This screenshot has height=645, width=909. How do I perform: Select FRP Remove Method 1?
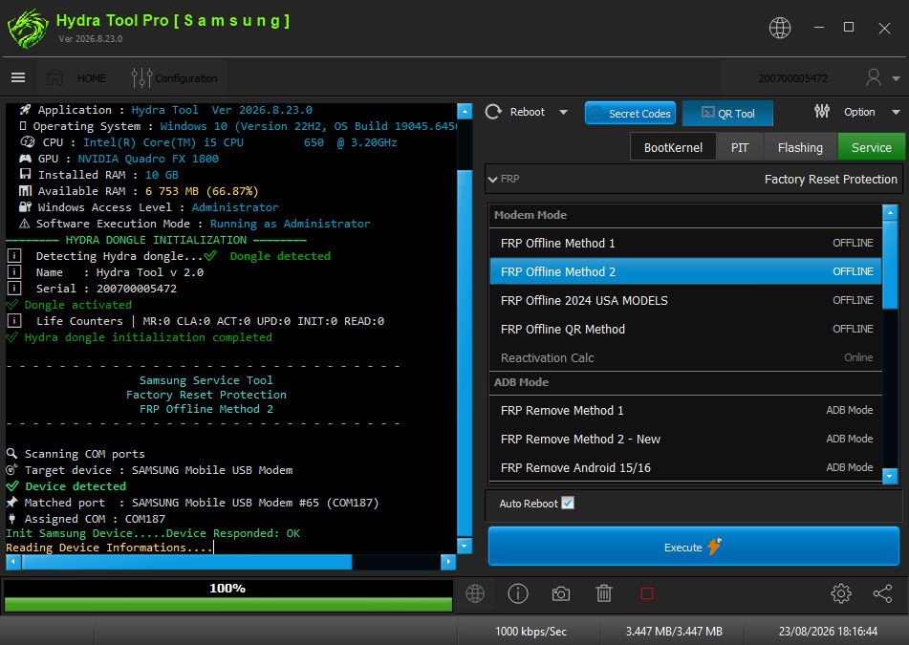coord(685,410)
